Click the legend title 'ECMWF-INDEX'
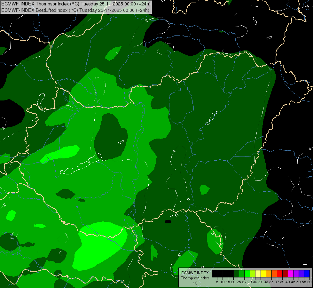This screenshot has width=313, height=288. [x=195, y=273]
